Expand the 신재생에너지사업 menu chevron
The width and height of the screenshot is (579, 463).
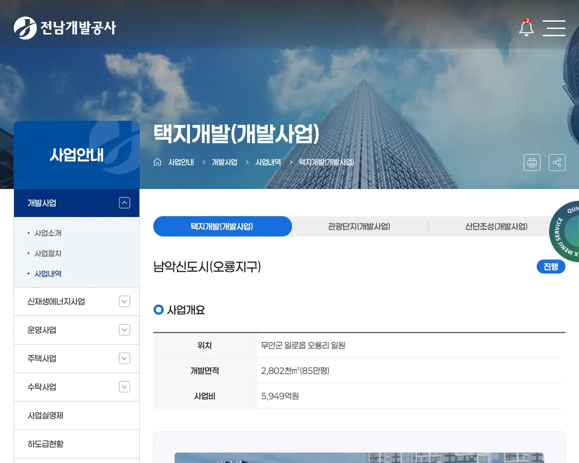[x=124, y=302]
